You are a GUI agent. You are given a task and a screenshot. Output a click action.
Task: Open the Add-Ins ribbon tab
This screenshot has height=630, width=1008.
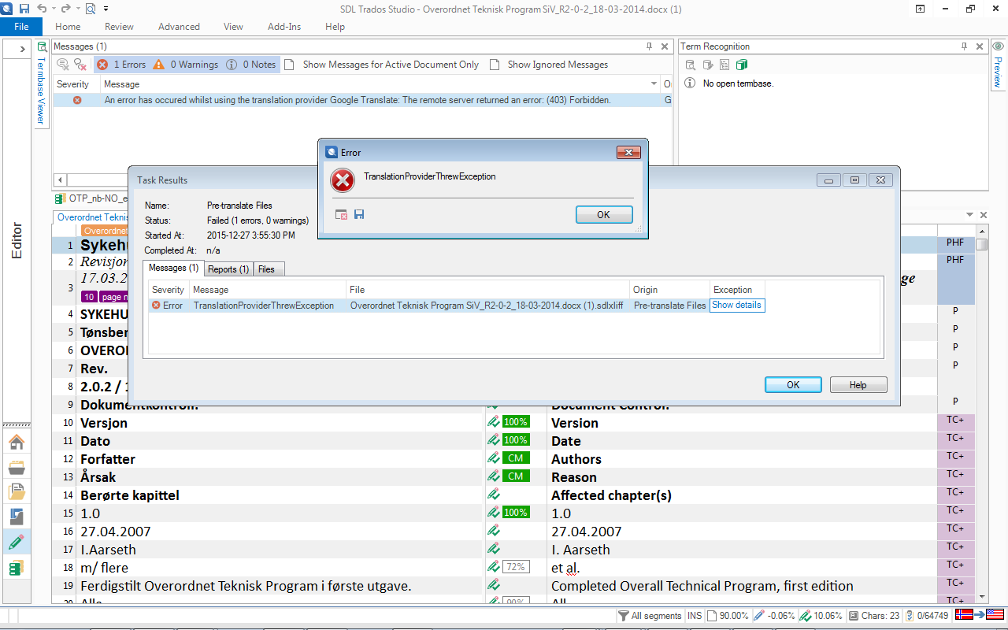pos(284,27)
